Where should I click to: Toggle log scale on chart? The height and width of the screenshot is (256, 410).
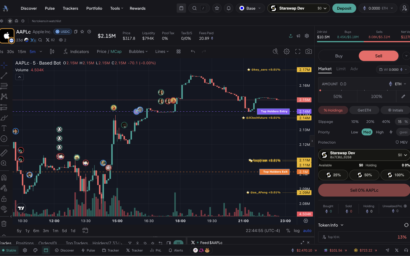pos(297,230)
